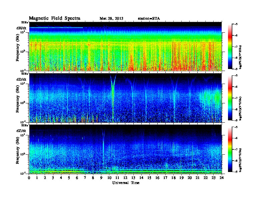Click the '6' hour tick label

[x=77, y=178]
